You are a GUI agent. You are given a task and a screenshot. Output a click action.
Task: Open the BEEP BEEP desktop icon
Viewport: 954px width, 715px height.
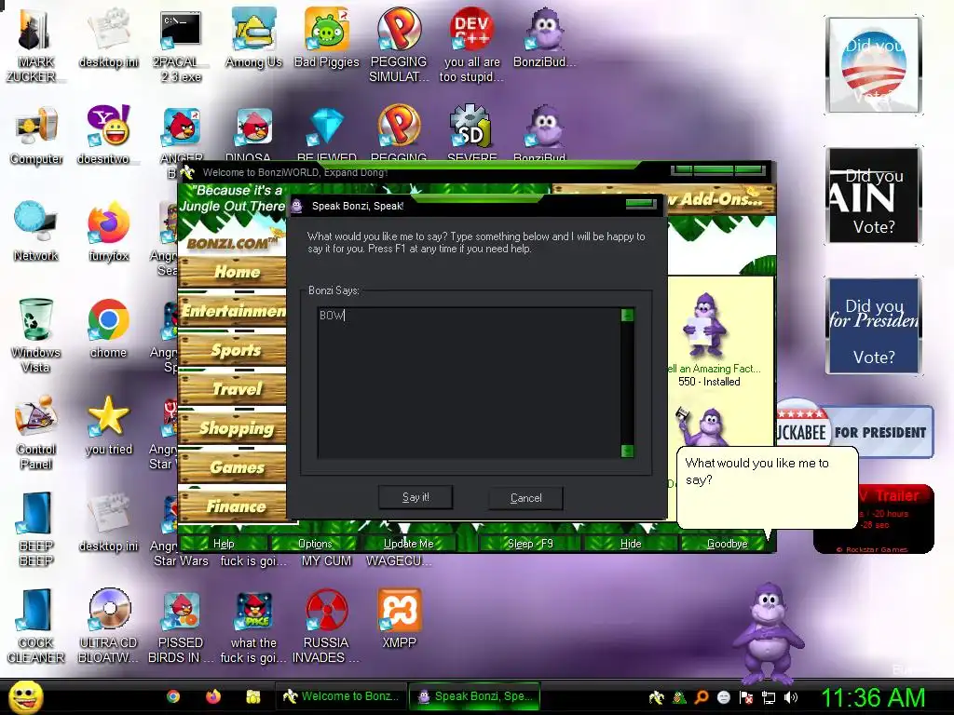(x=36, y=529)
